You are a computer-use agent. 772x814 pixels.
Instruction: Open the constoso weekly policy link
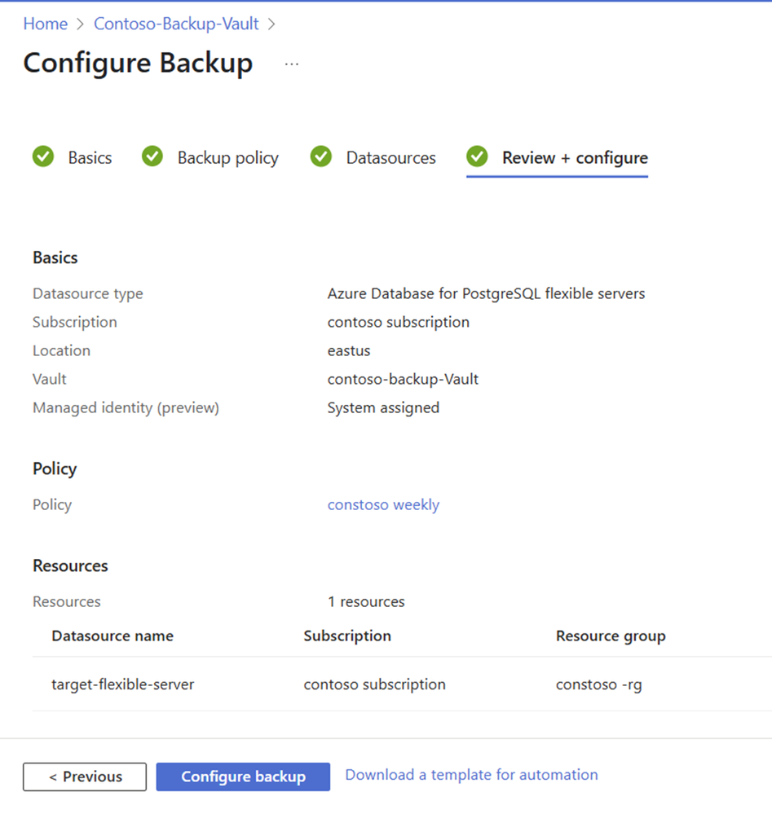pos(383,505)
